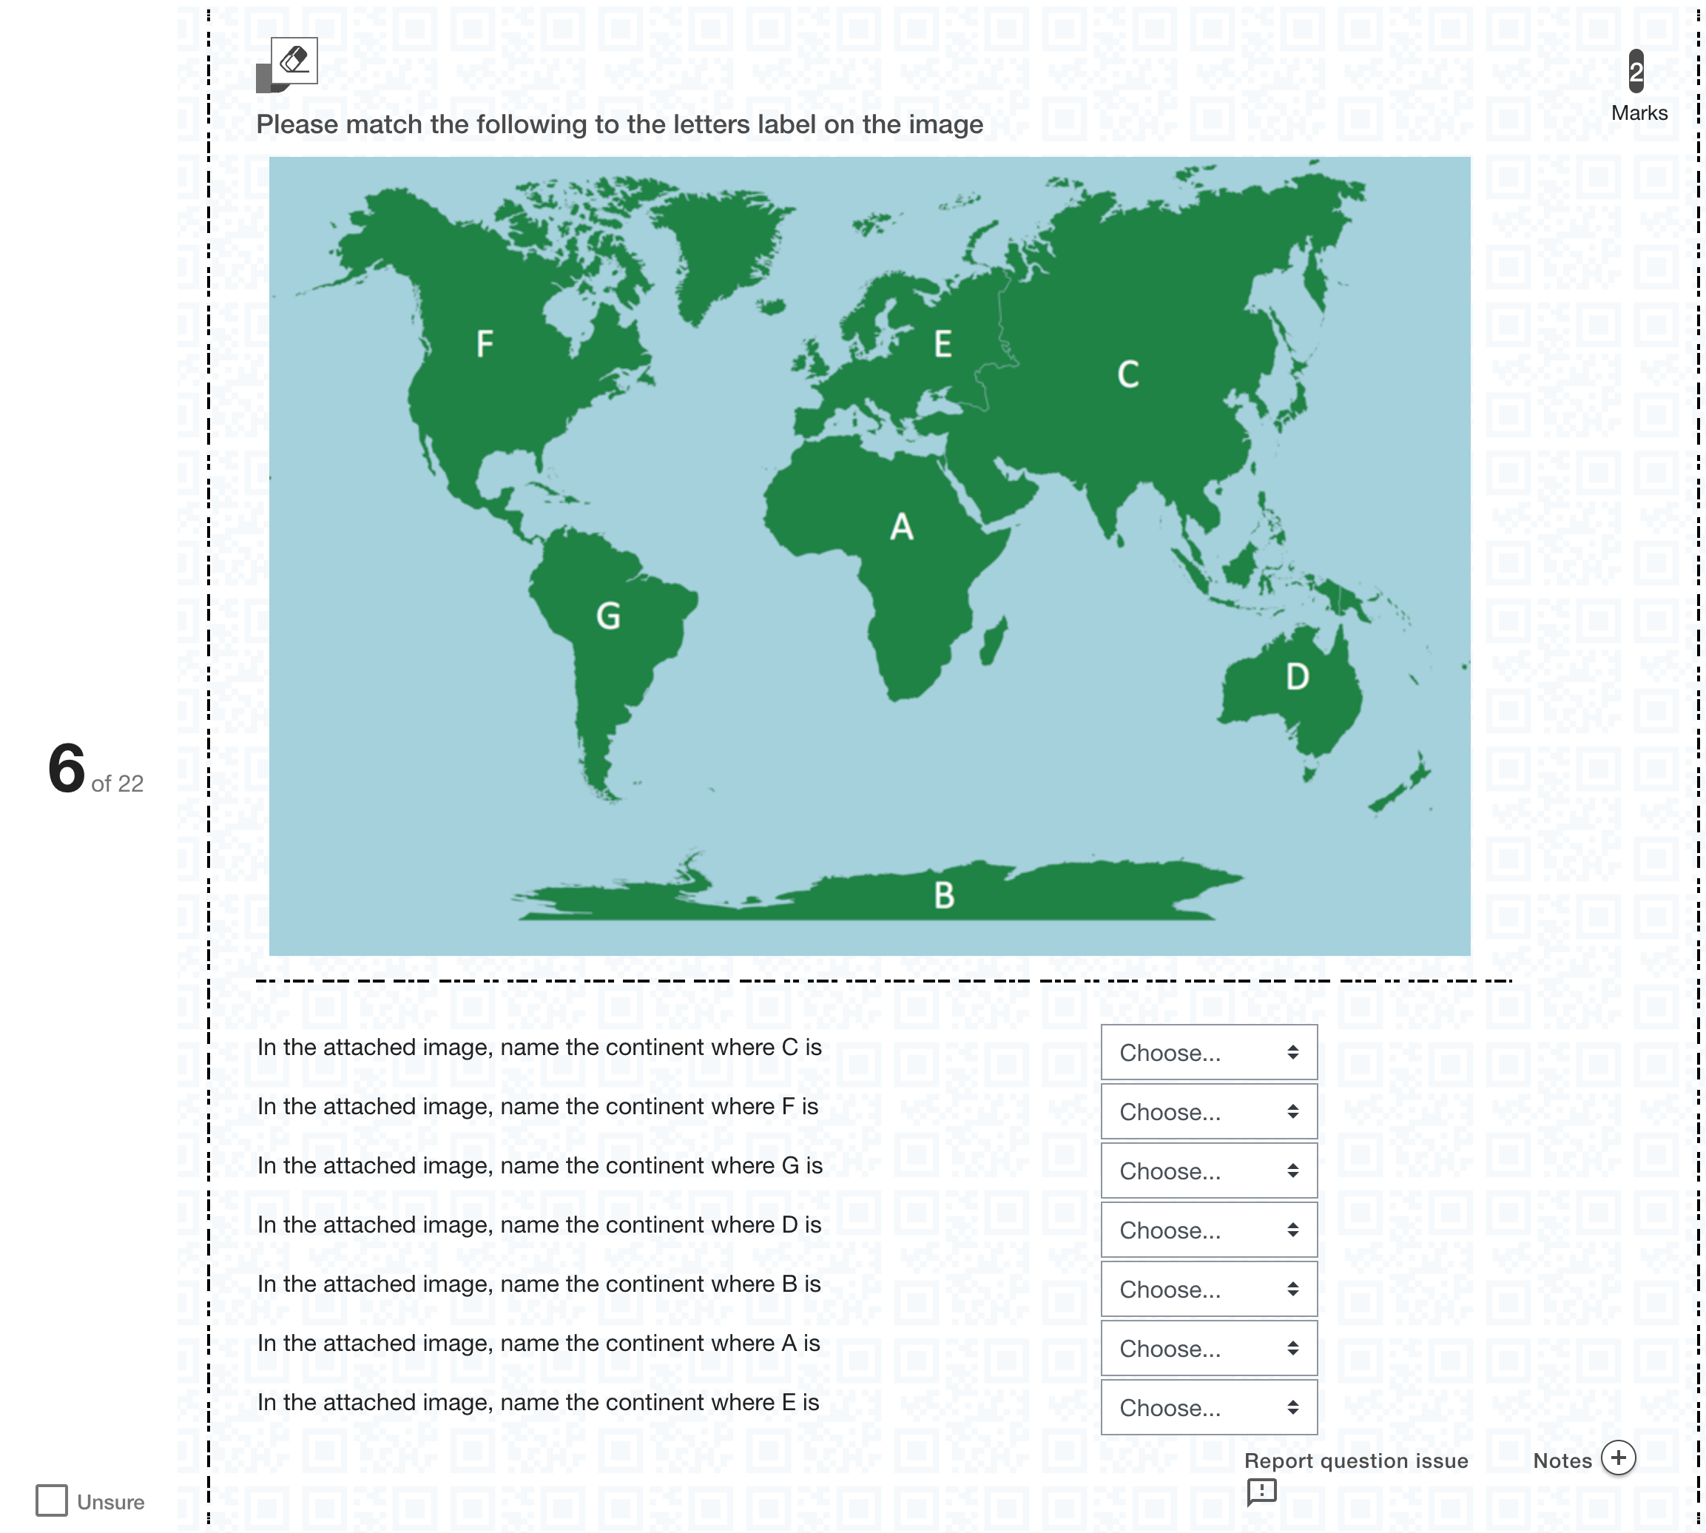Open the dropdown for continent G
This screenshot has height=1533, width=1706.
tap(1208, 1170)
